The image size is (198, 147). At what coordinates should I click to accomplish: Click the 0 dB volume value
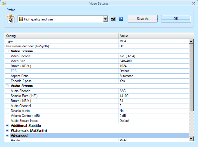click(x=123, y=116)
